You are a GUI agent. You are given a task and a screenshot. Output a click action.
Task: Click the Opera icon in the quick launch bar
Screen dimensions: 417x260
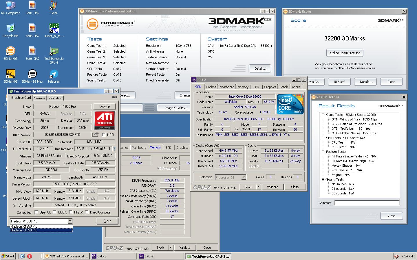click(x=29, y=256)
